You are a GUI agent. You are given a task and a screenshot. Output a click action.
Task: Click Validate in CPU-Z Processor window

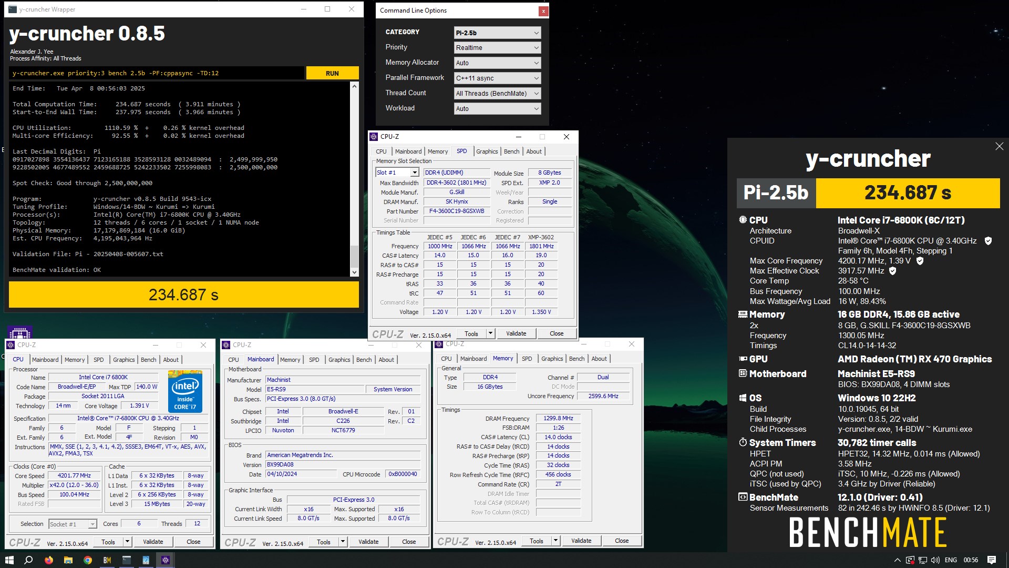pyautogui.click(x=153, y=542)
